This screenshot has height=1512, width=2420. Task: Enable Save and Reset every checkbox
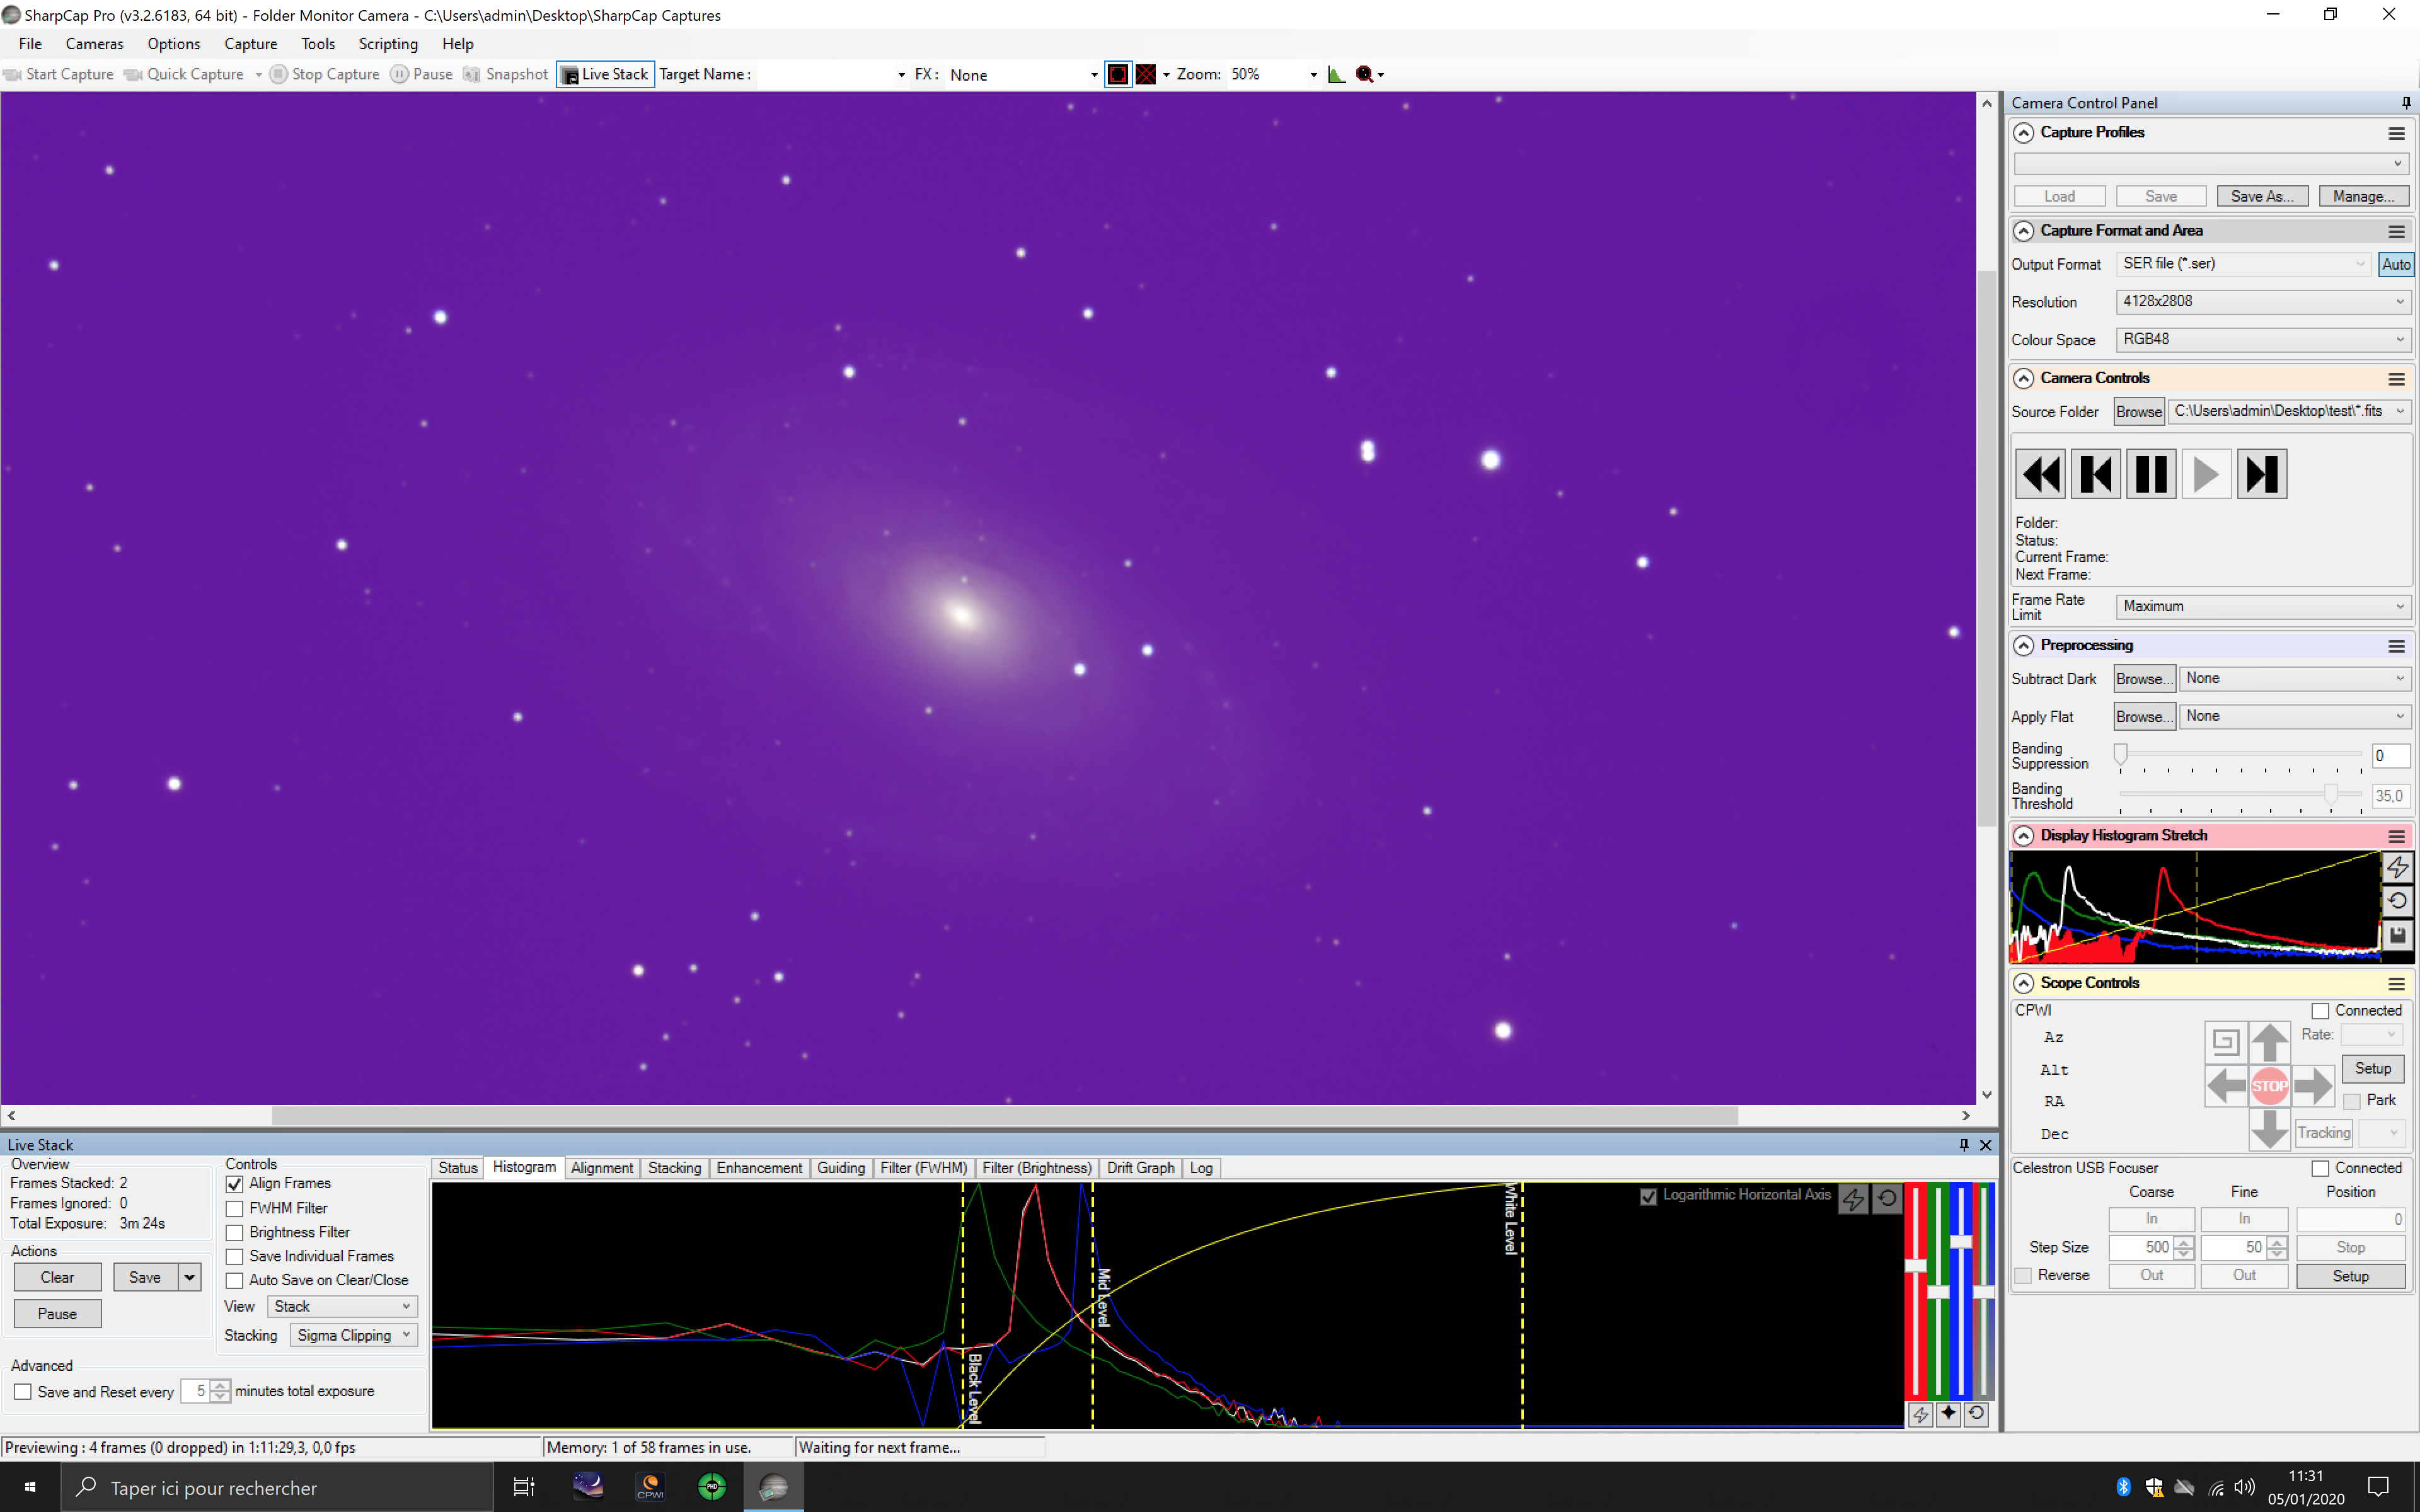click(x=23, y=1392)
